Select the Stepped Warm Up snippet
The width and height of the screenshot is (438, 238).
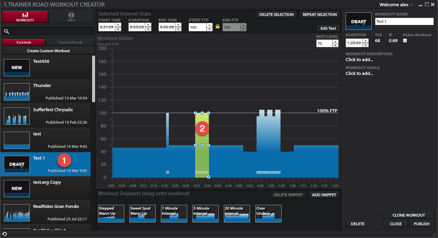[x=111, y=213]
